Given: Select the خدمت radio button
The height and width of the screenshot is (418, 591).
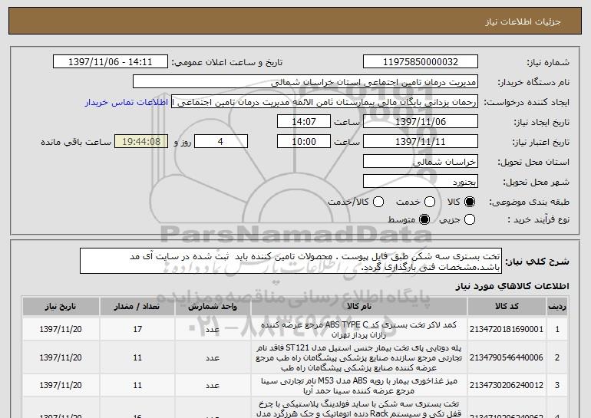Looking at the screenshot, I should 430,202.
